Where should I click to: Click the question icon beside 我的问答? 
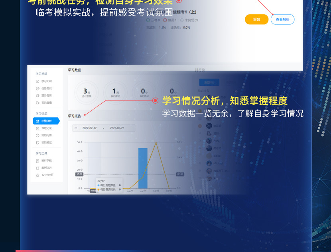click(37, 136)
